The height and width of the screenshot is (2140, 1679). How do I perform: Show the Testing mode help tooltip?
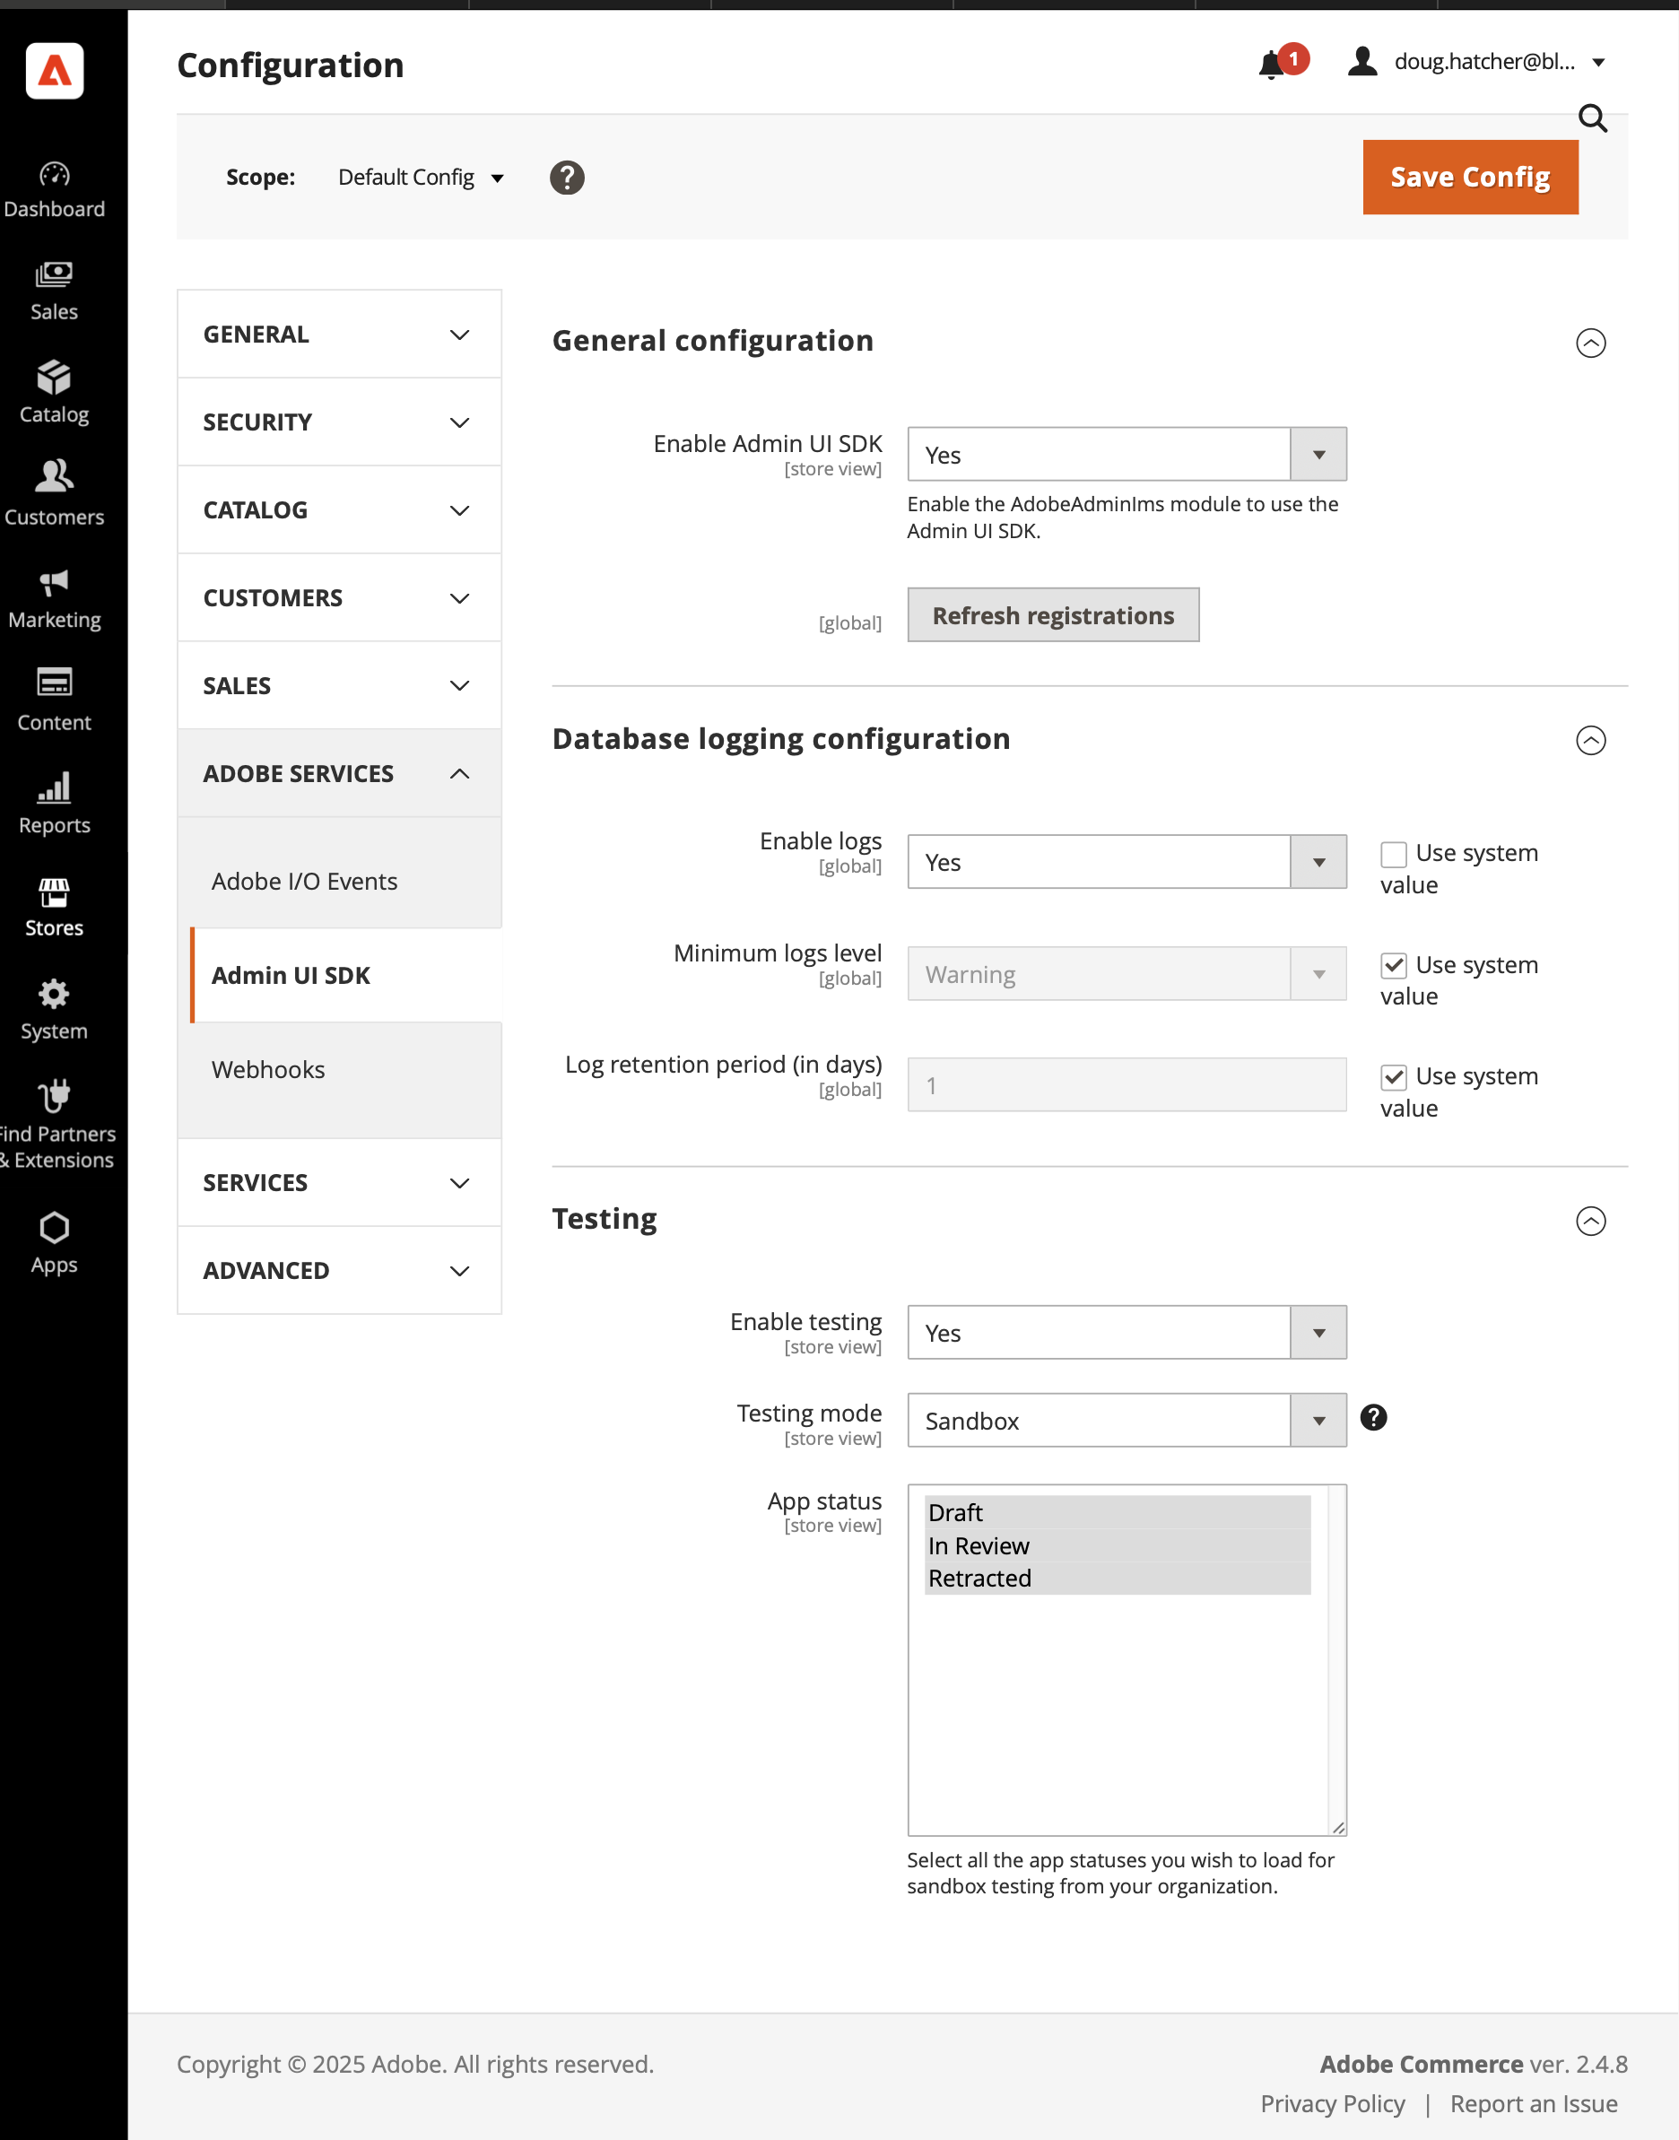click(x=1373, y=1417)
